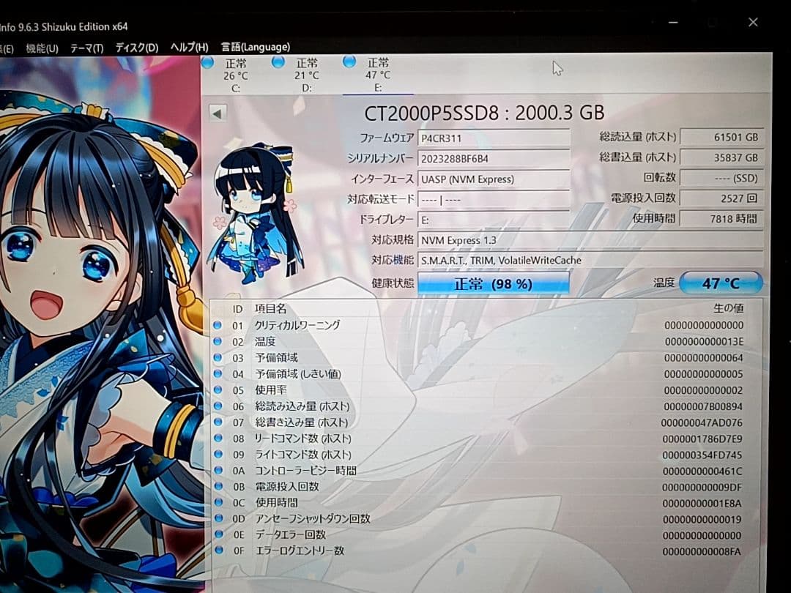Click the 47 °C temperature button
Image resolution: width=791 pixels, height=593 pixels.
pyautogui.click(x=721, y=283)
